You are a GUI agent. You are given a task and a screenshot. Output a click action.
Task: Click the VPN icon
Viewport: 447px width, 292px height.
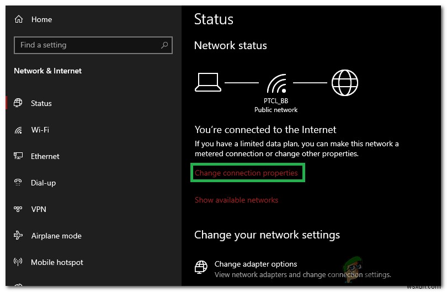click(19, 209)
